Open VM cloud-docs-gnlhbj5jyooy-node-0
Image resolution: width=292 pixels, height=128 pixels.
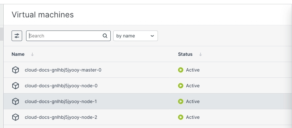pyautogui.click(x=61, y=86)
